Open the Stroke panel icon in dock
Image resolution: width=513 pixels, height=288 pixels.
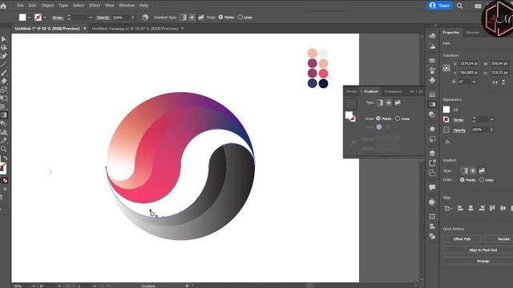pos(432,94)
